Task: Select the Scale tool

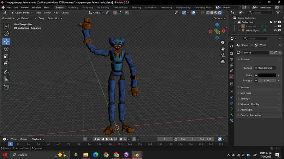Action: (x=6, y=56)
